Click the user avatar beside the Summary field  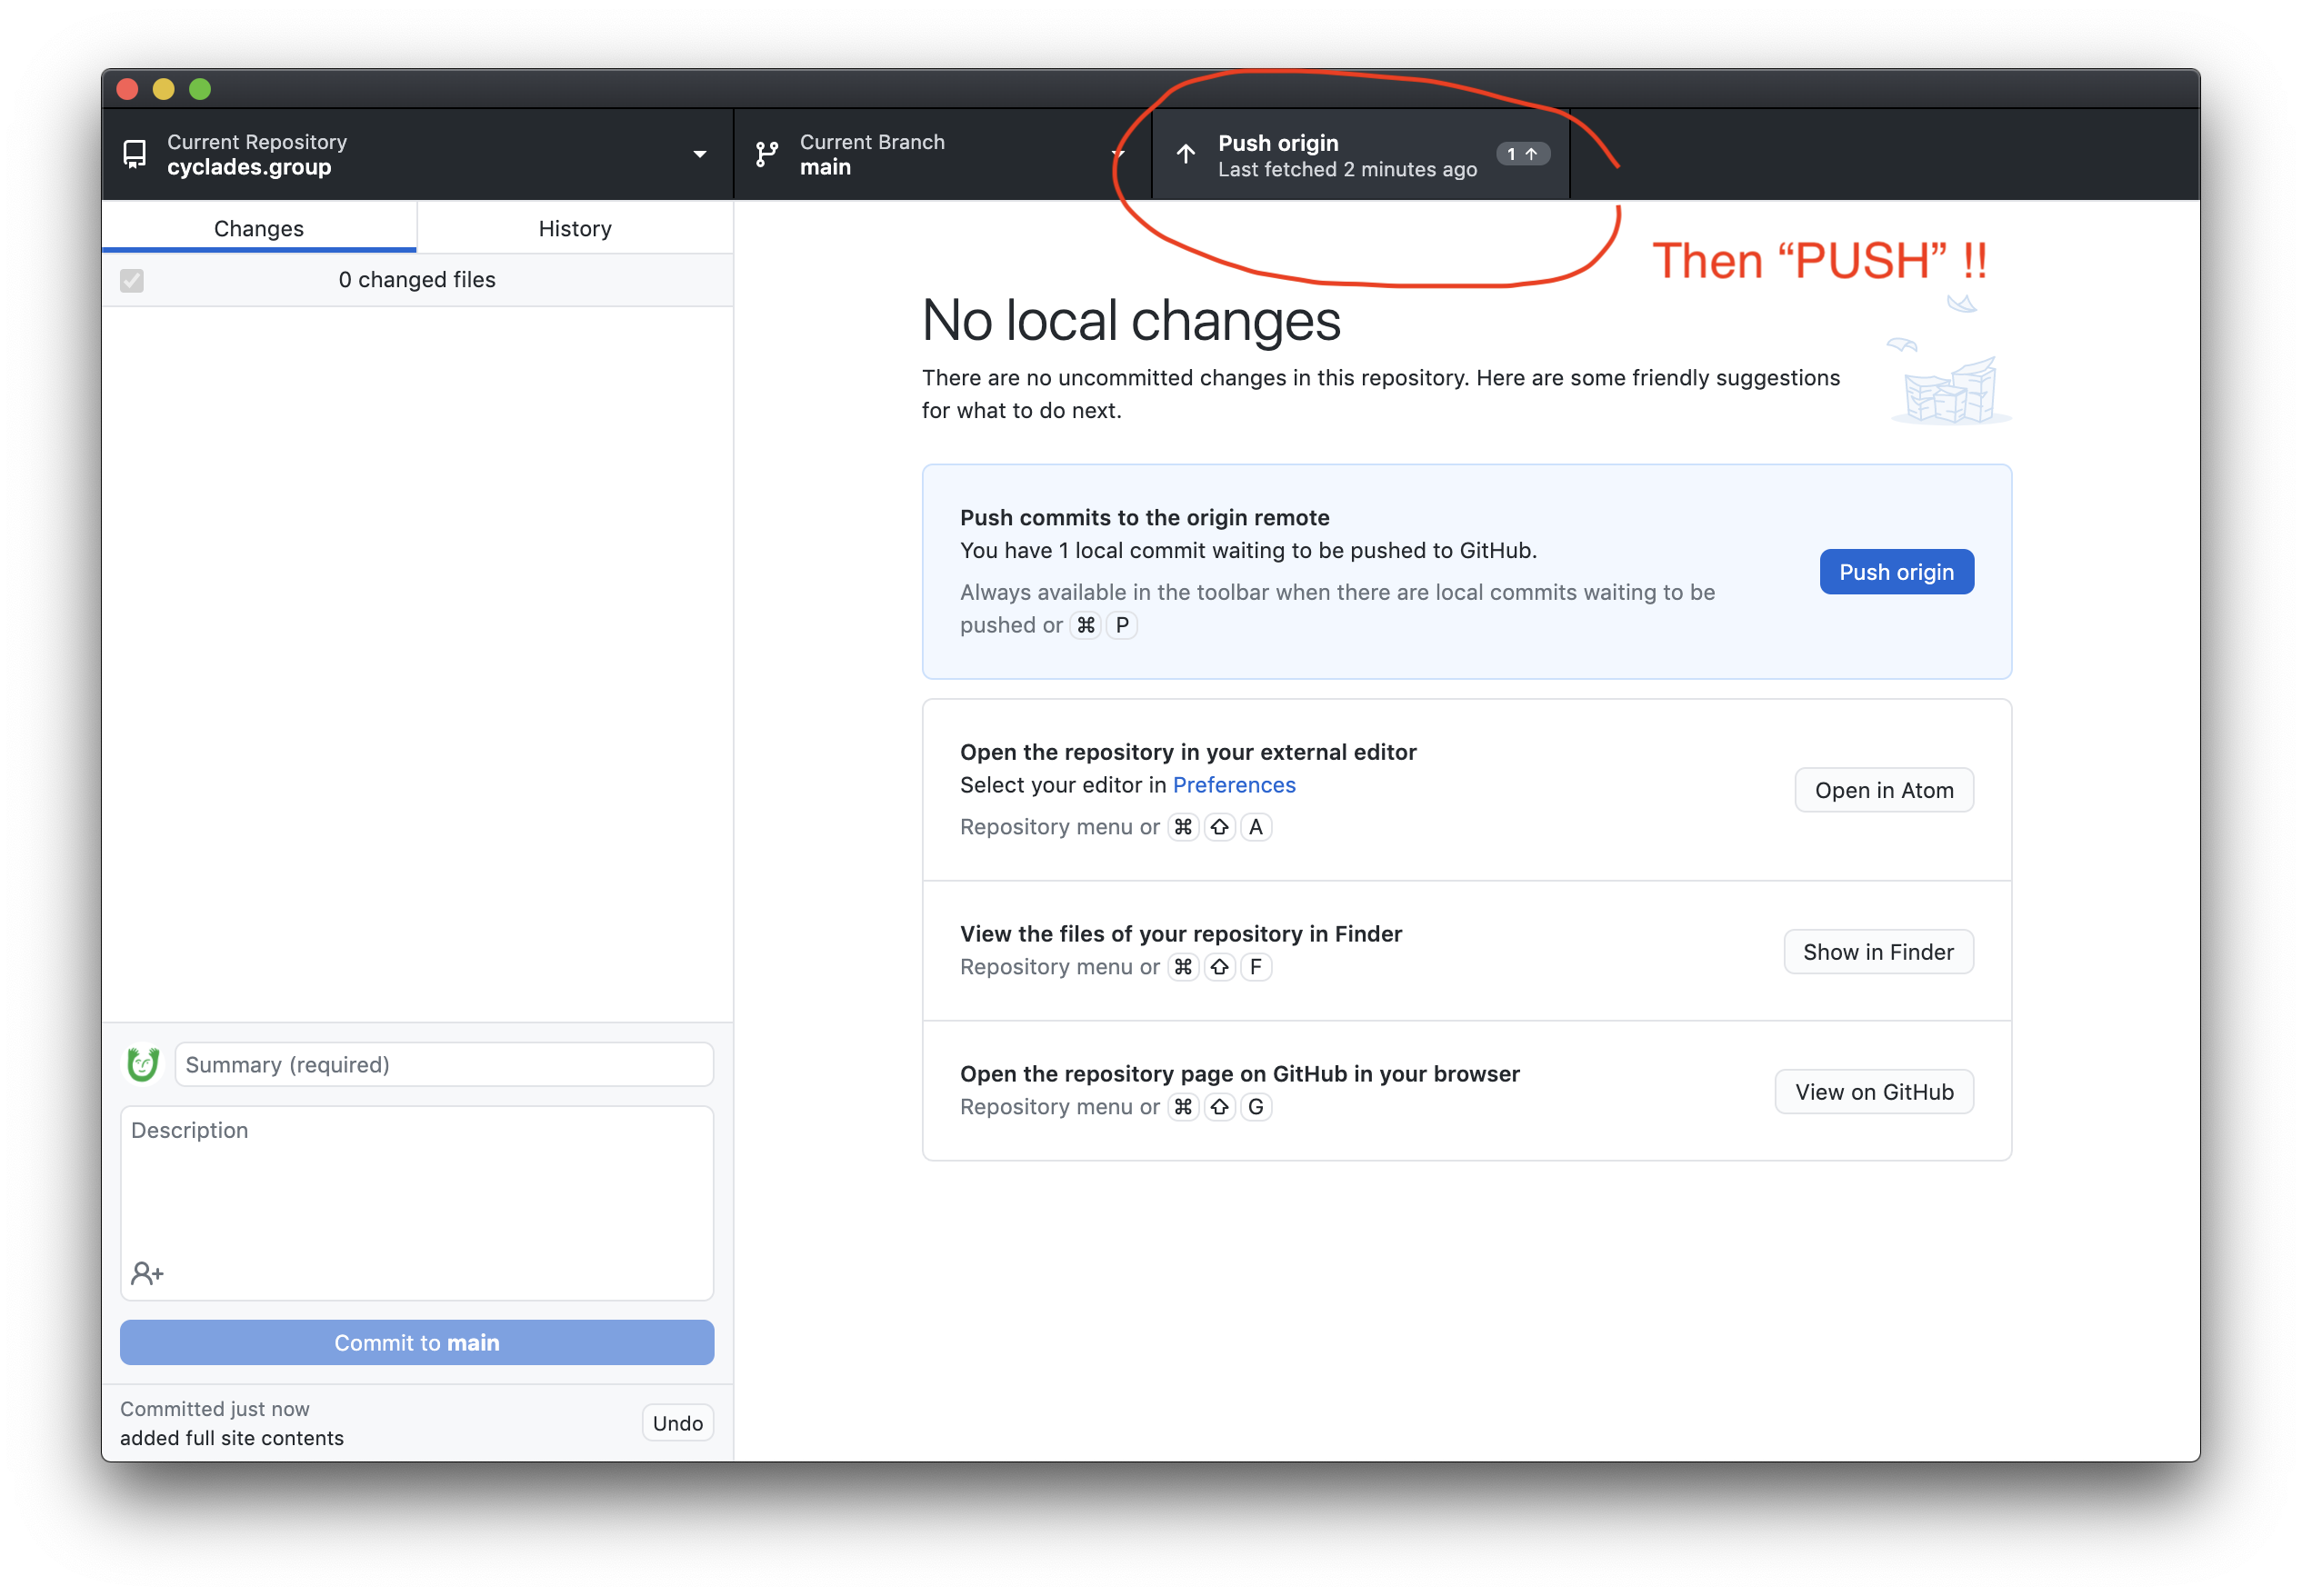click(143, 1064)
